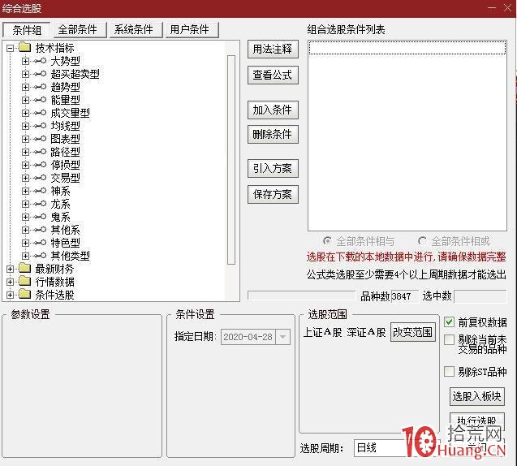Expand the 条件选股 folder node
Viewport: 517px width, 466px height.
pos(11,295)
